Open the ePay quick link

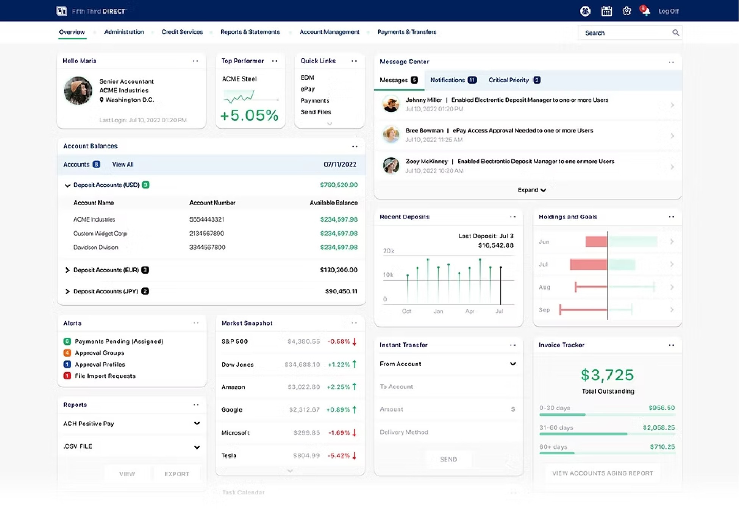[308, 89]
